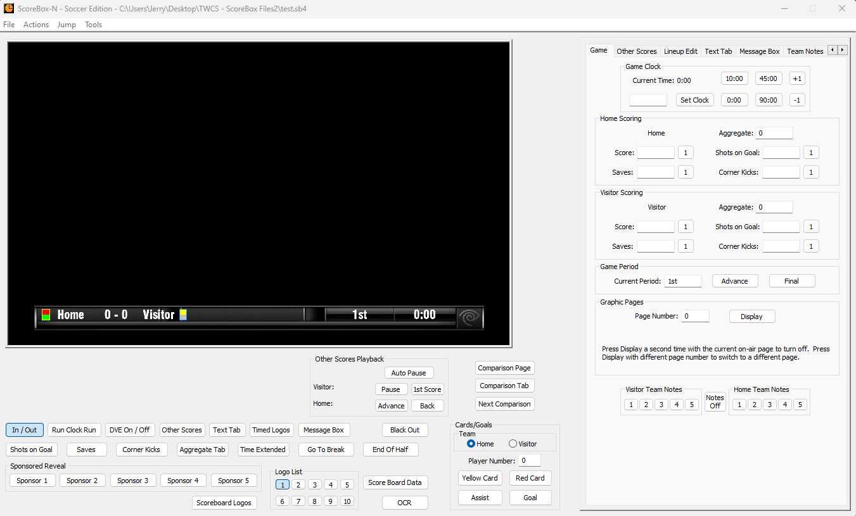Switch to the Other Scores tab

pyautogui.click(x=636, y=51)
